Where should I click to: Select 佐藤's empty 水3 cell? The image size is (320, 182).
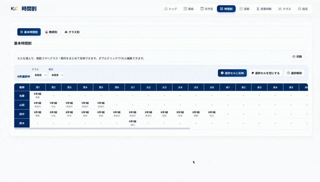point(259,96)
